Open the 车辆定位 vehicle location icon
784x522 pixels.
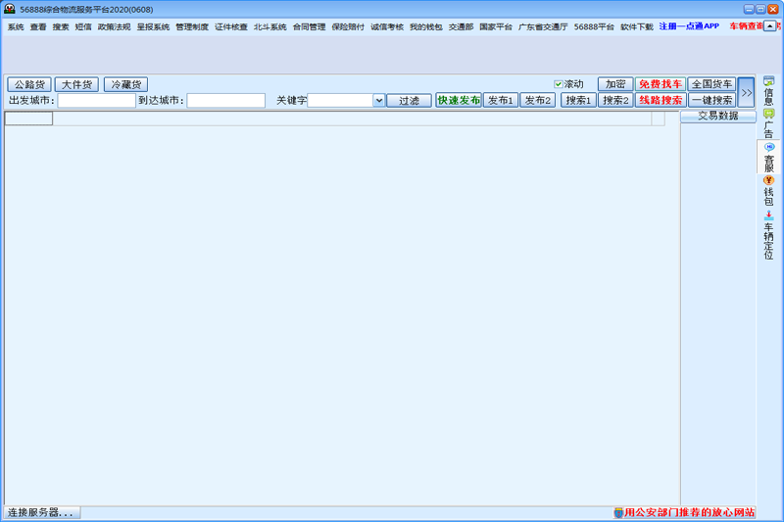click(x=768, y=214)
